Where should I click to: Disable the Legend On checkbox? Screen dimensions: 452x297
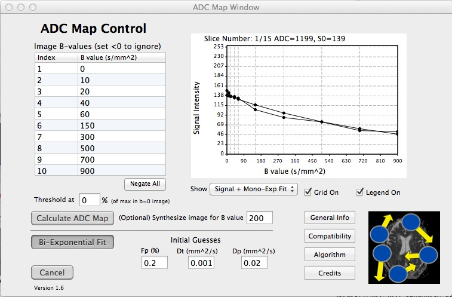point(360,192)
